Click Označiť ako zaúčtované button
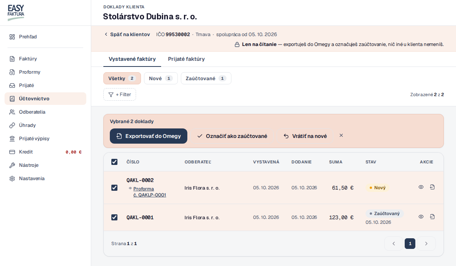 click(x=232, y=136)
